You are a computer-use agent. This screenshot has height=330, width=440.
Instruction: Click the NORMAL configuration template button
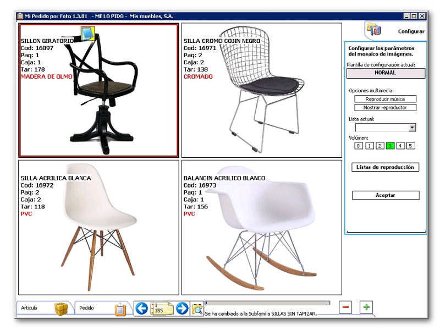click(x=386, y=73)
